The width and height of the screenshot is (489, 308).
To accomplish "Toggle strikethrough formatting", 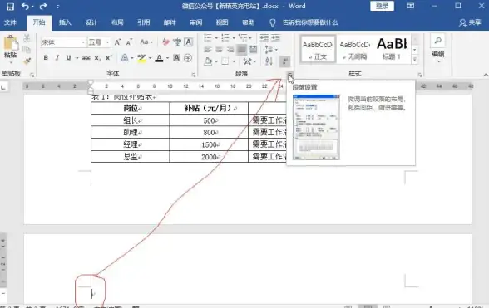I will (86, 58).
